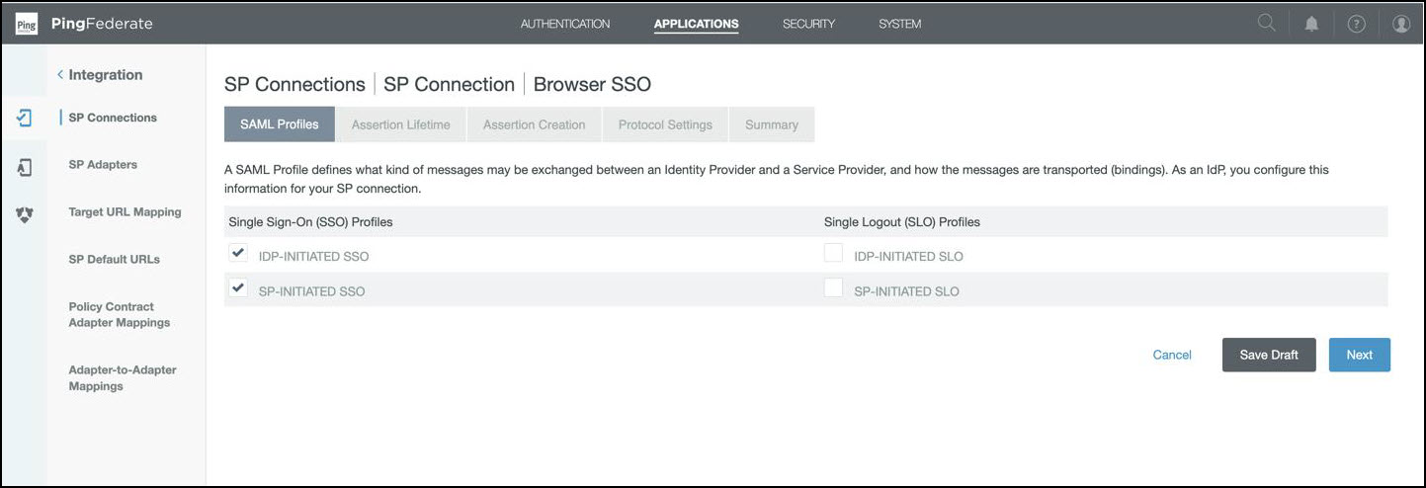Open the search magnifier icon
The width and height of the screenshot is (1426, 488).
[x=1266, y=24]
